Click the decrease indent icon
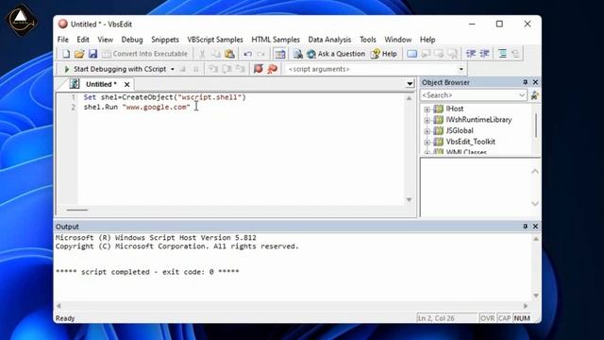 [484, 54]
